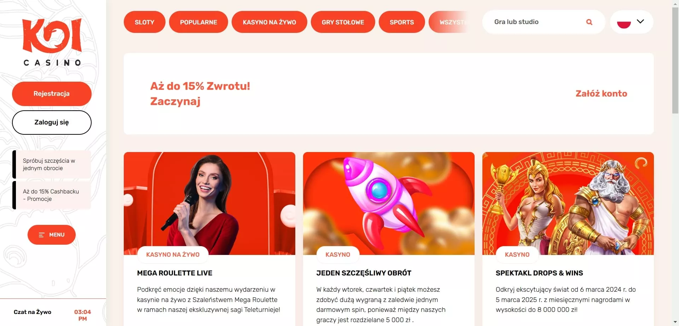Expand the language selector chevron

coord(640,22)
